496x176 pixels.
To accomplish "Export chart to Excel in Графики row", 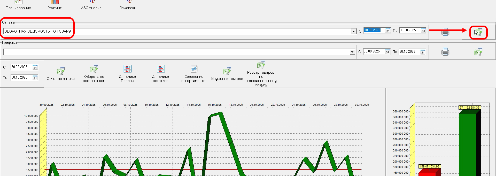I will point(478,52).
